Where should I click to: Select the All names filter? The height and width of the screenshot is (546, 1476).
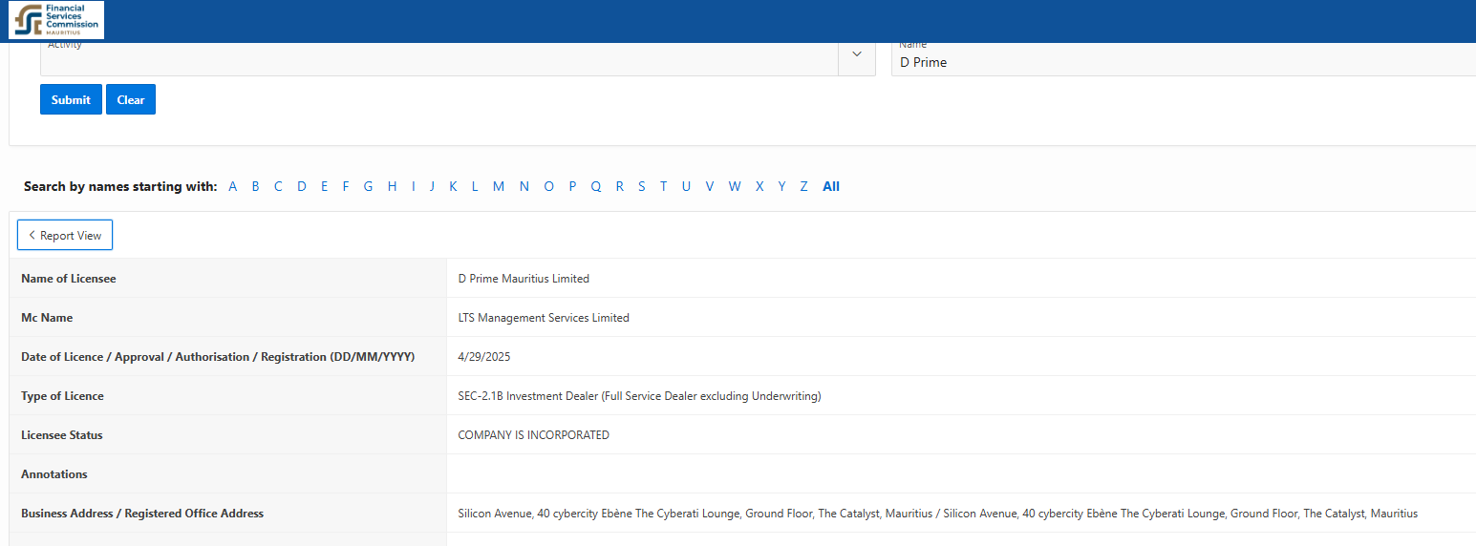click(x=831, y=186)
